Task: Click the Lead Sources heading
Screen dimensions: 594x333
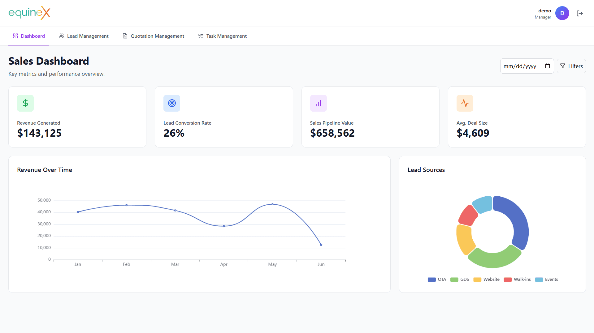Action: tap(426, 170)
